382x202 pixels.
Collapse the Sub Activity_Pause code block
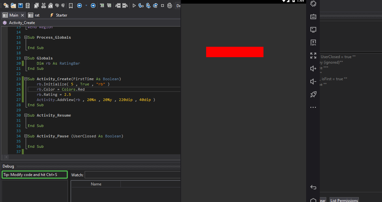(26, 136)
